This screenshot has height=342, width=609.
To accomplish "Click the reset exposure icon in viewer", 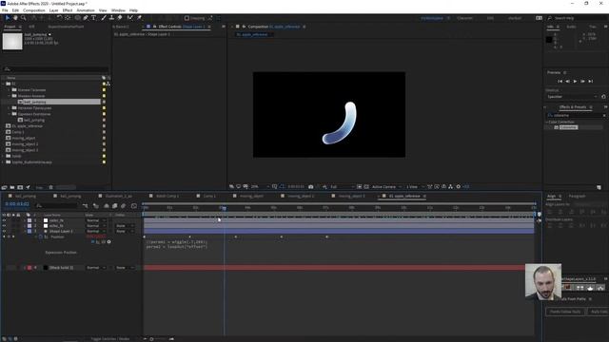I will [x=459, y=186].
